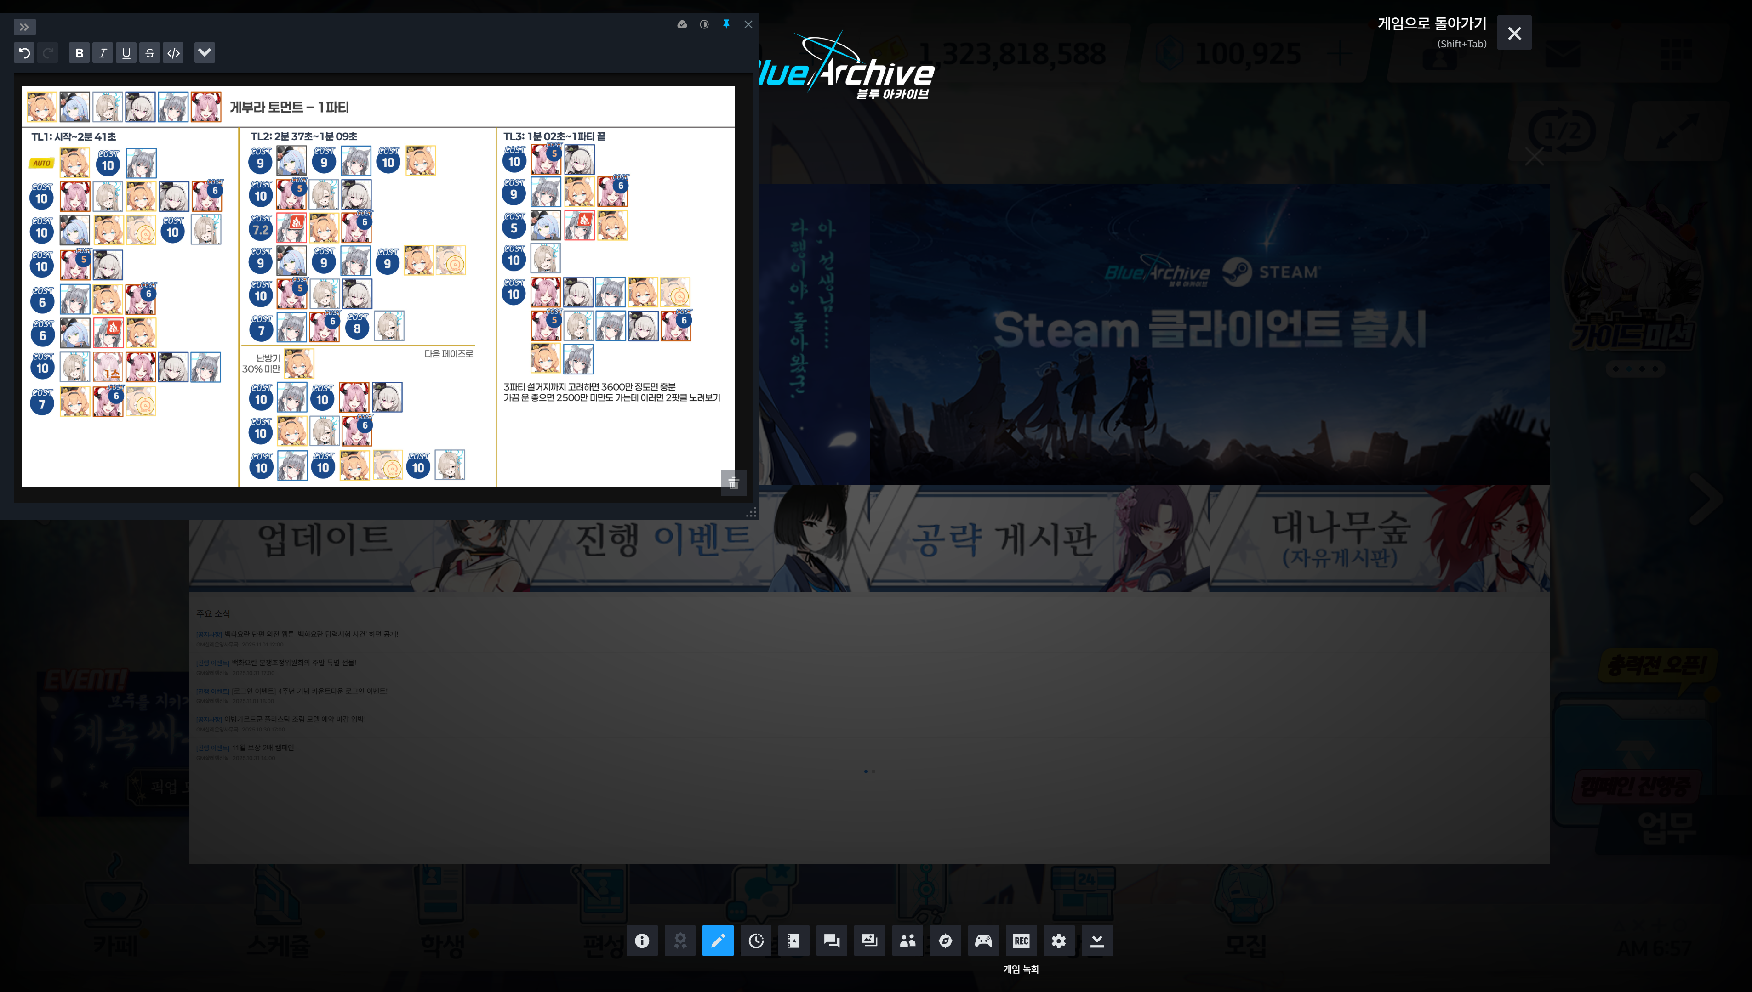
Task: Expand the notes sidebar with the >> button
Action: tap(24, 27)
